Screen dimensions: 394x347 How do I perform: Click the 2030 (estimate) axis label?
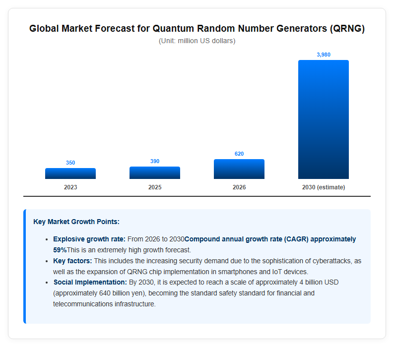(324, 187)
